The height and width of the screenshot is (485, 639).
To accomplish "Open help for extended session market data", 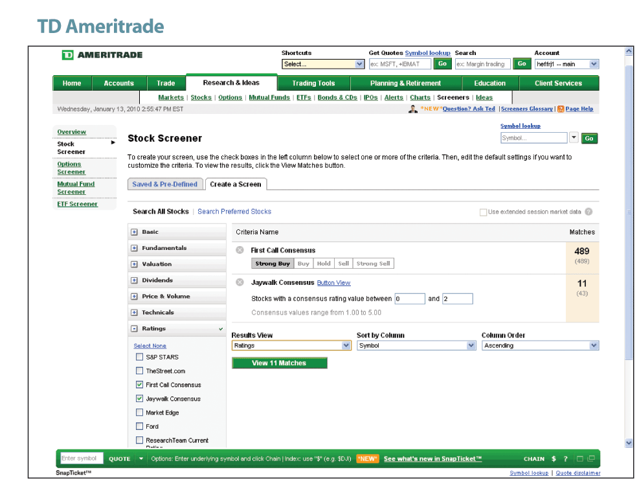I will pyautogui.click(x=589, y=212).
